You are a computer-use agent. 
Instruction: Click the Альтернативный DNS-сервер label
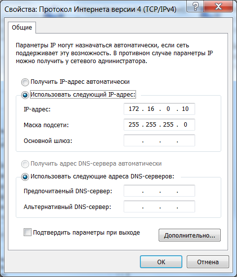68,207
